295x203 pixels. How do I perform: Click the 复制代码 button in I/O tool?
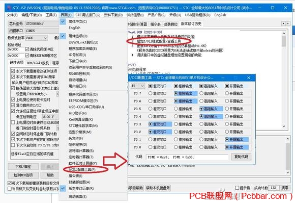(x=241, y=157)
